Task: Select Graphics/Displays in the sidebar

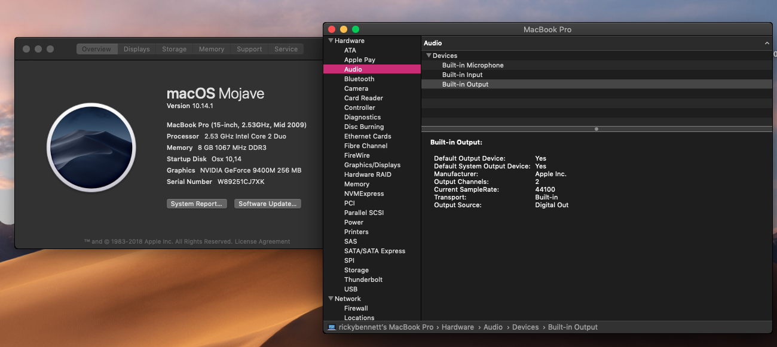Action: coord(372,165)
